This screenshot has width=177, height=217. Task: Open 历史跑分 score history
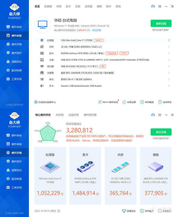pyautogui.click(x=165, y=211)
